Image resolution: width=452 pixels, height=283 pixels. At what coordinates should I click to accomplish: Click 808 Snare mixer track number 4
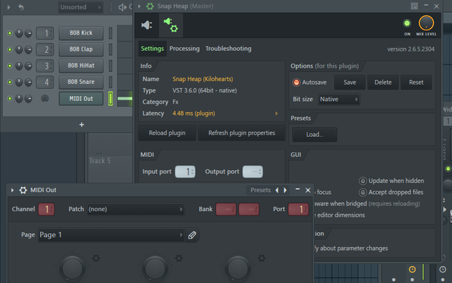[x=45, y=82]
